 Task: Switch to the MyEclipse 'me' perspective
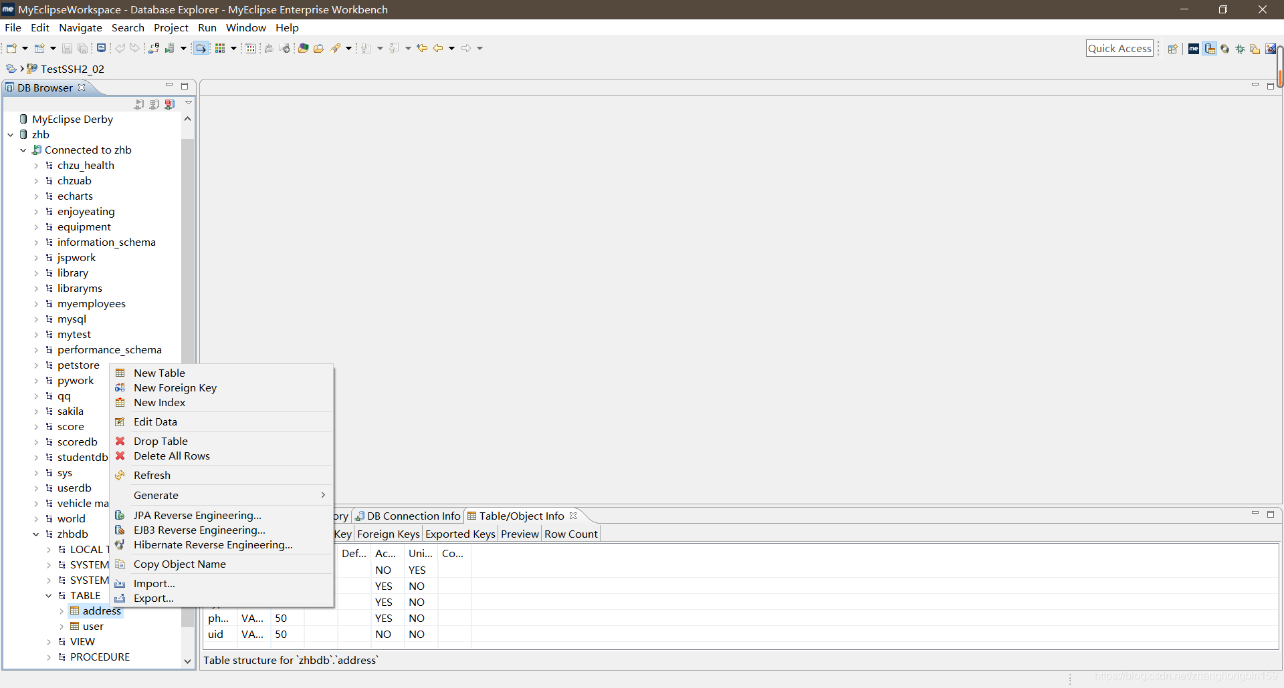pyautogui.click(x=1194, y=49)
